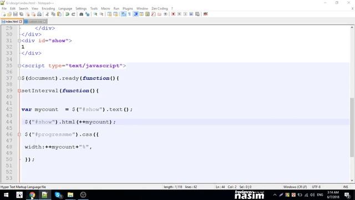Open the Edit menu
The width and height of the screenshot is (355, 200).
pyautogui.click(x=13, y=8)
